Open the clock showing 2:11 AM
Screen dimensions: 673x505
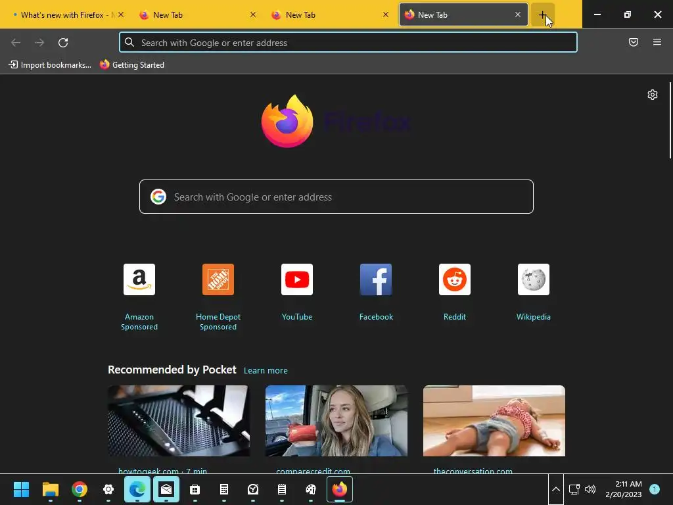[623, 489]
